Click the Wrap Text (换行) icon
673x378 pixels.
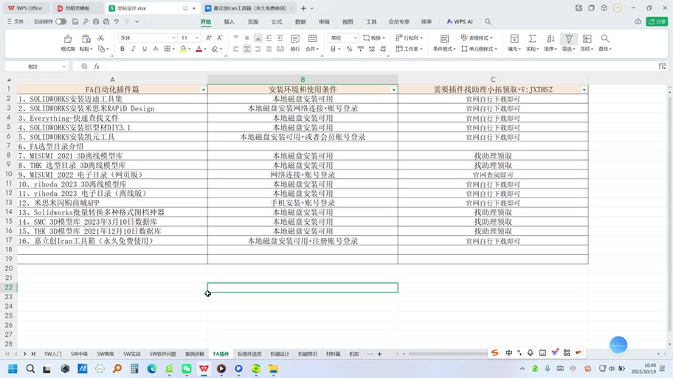pyautogui.click(x=295, y=39)
